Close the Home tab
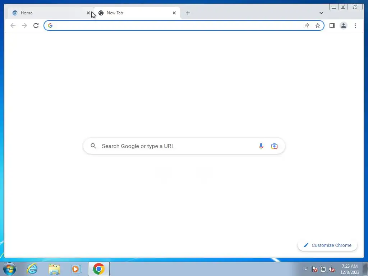 [x=88, y=13]
